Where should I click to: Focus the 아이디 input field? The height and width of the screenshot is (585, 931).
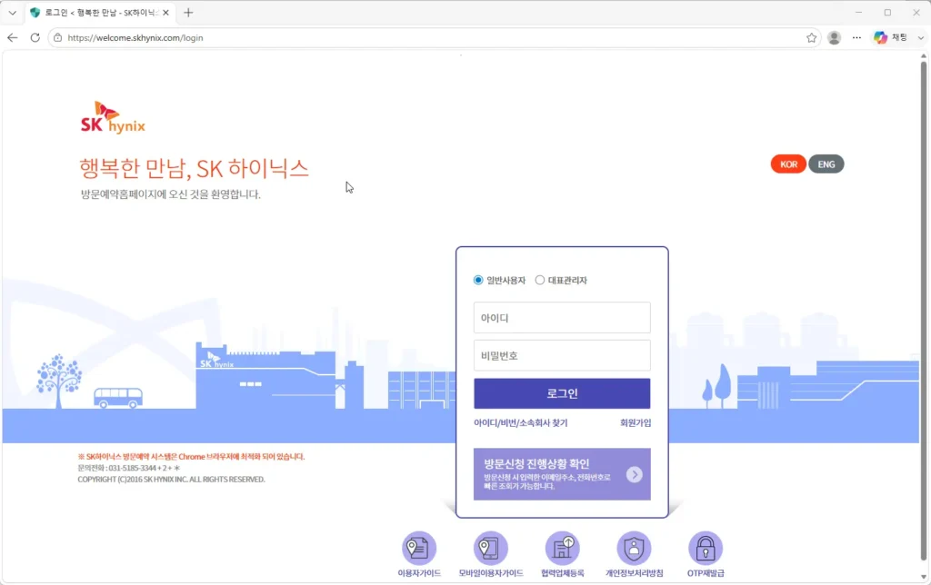pyautogui.click(x=562, y=318)
